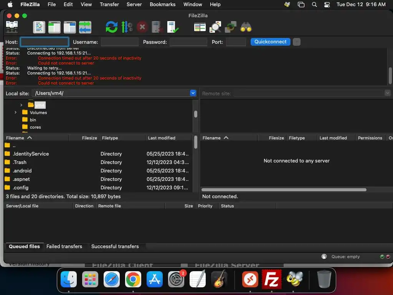
Task: Open the Bookmarks menu
Action: tap(162, 5)
